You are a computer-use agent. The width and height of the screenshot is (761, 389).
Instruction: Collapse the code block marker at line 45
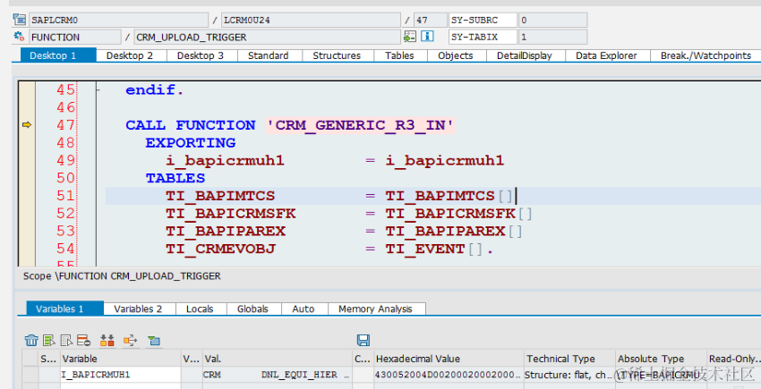click(98, 89)
